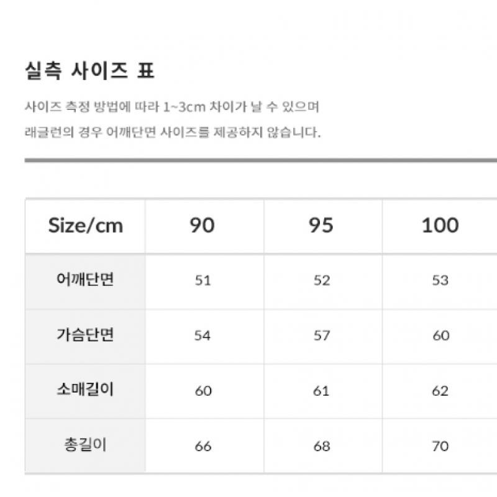The image size is (497, 497).
Task: Click chest value 54 for size 90
Action: [203, 335]
